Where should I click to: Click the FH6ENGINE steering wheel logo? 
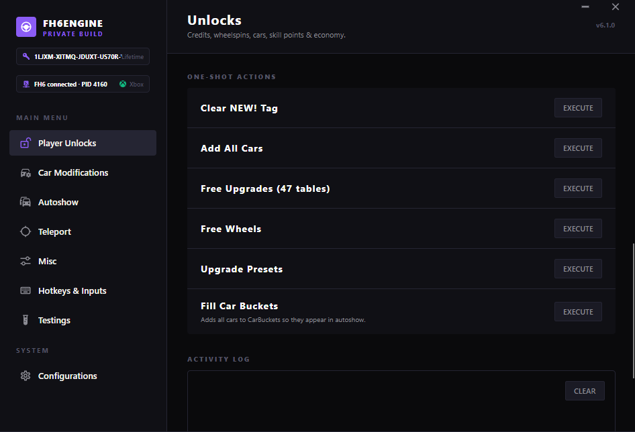pos(26,27)
